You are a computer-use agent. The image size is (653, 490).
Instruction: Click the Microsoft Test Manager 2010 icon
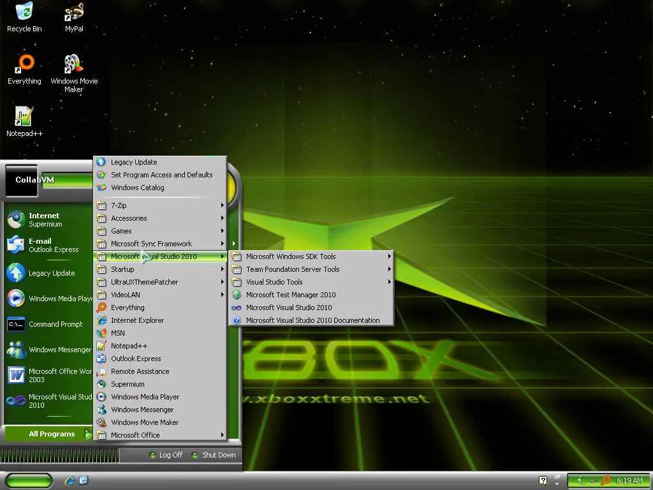pyautogui.click(x=237, y=295)
